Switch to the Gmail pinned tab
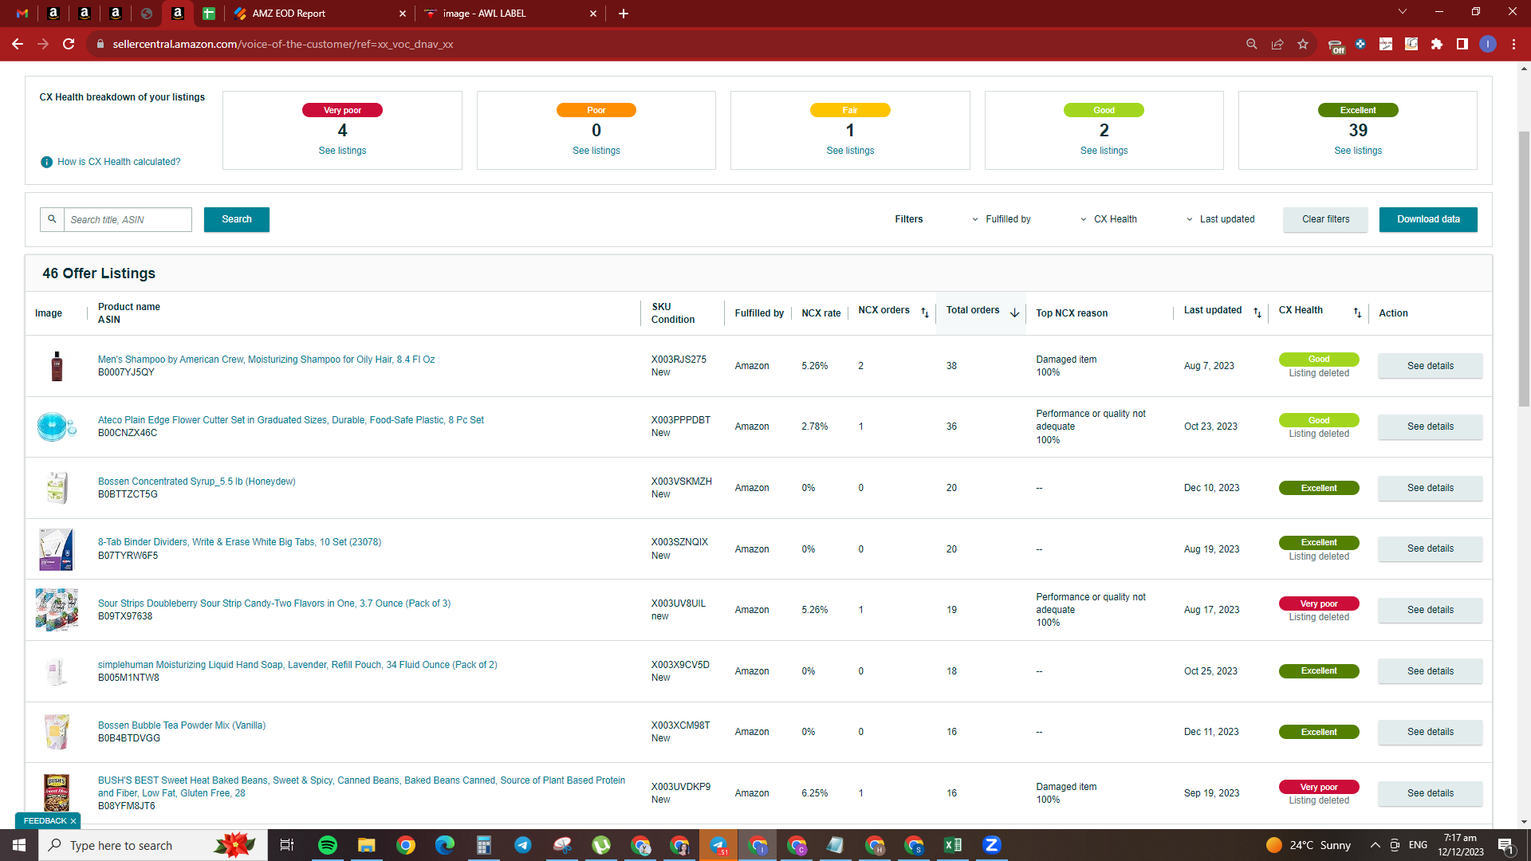Viewport: 1531px width, 861px height. pos(22,14)
